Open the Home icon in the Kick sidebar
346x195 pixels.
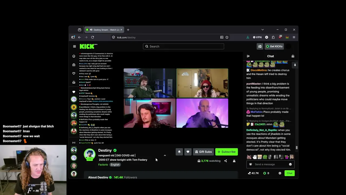[x=74, y=56]
